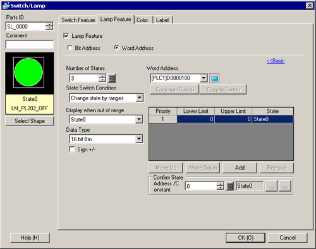Select the Bit Address radio button

70,48
